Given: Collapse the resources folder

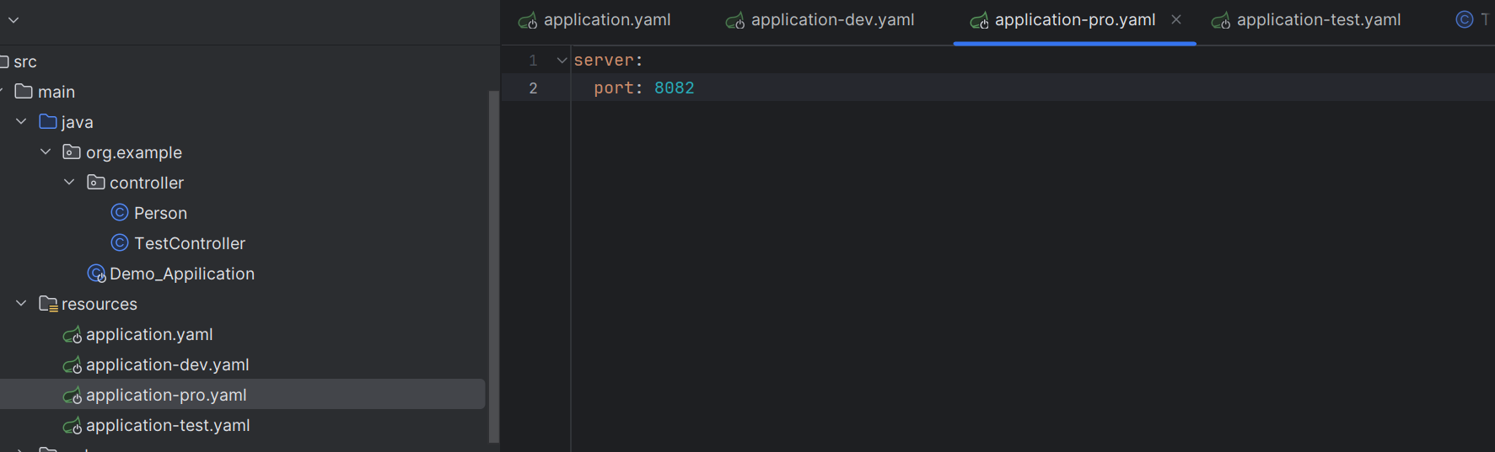Looking at the screenshot, I should pyautogui.click(x=21, y=303).
